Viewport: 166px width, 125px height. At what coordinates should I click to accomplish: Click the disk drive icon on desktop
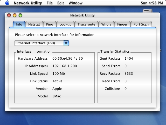(x=148, y=11)
